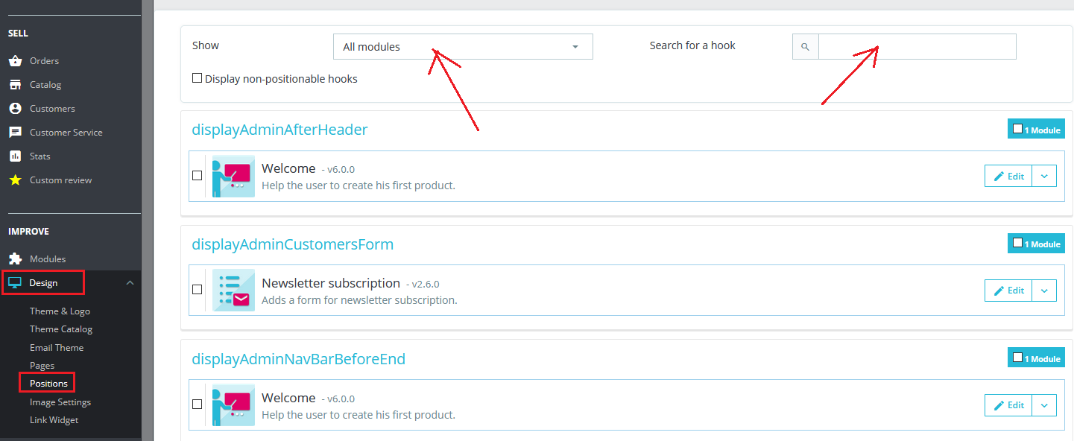Expand dropdown arrow next to Newsletter Edit
The width and height of the screenshot is (1074, 441).
[1044, 291]
